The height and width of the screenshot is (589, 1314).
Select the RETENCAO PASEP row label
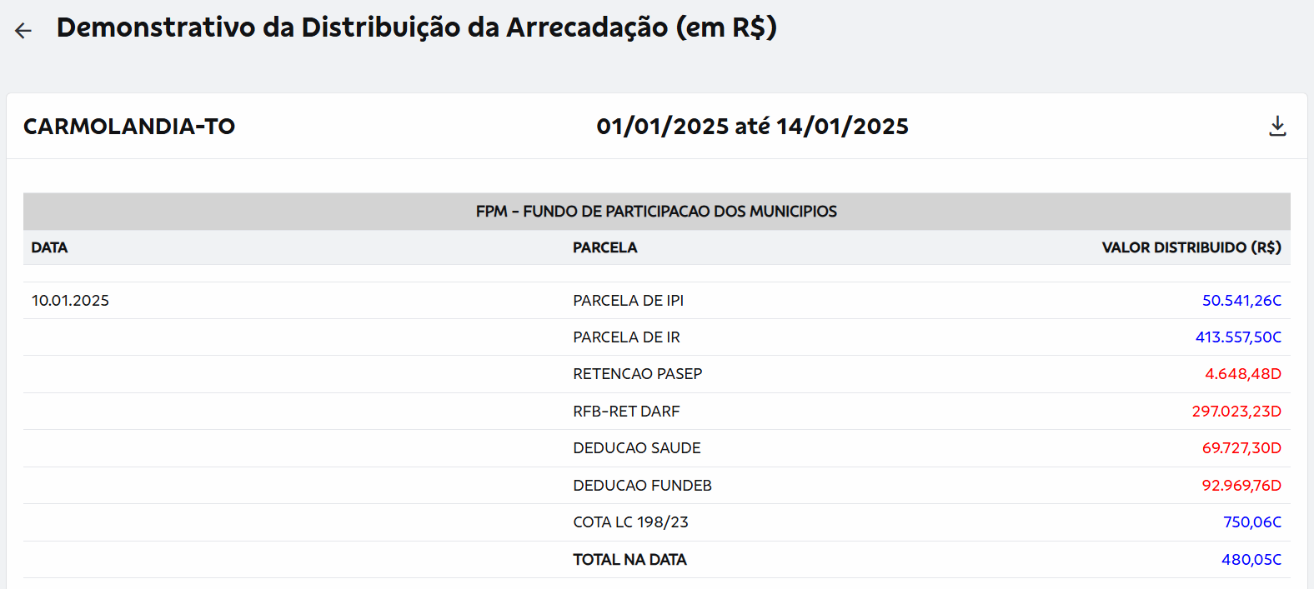coord(637,374)
